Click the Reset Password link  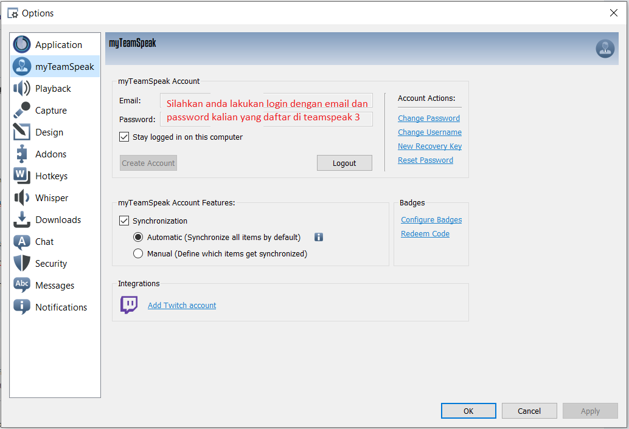[x=425, y=160]
